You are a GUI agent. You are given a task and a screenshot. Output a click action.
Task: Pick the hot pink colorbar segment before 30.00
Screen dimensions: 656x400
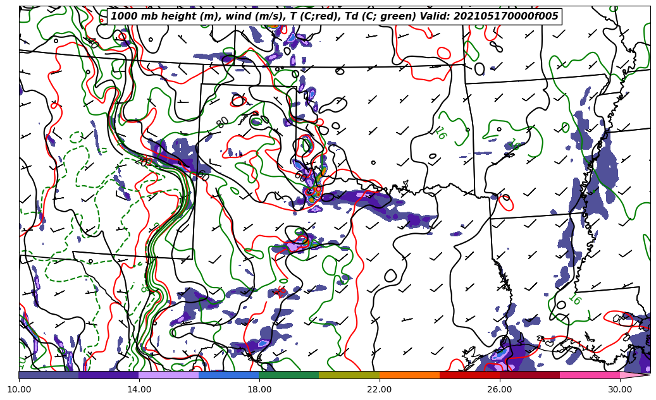coord(590,375)
